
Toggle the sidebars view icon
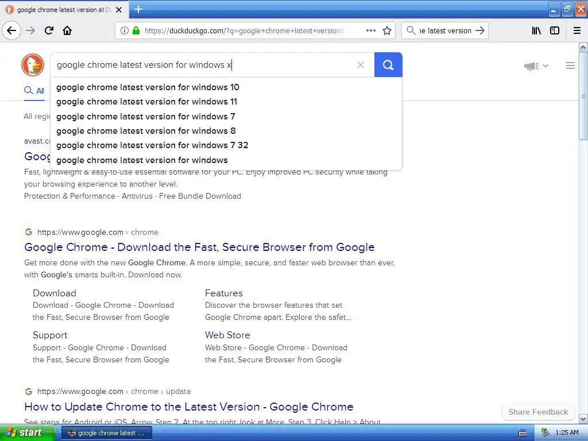[555, 30]
